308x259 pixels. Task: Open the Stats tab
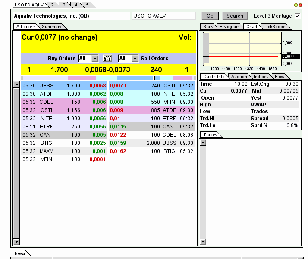click(208, 26)
